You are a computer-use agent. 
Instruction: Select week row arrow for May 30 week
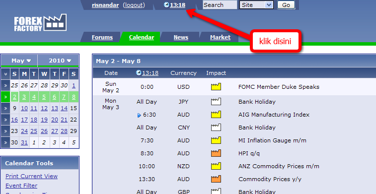click(x=5, y=142)
